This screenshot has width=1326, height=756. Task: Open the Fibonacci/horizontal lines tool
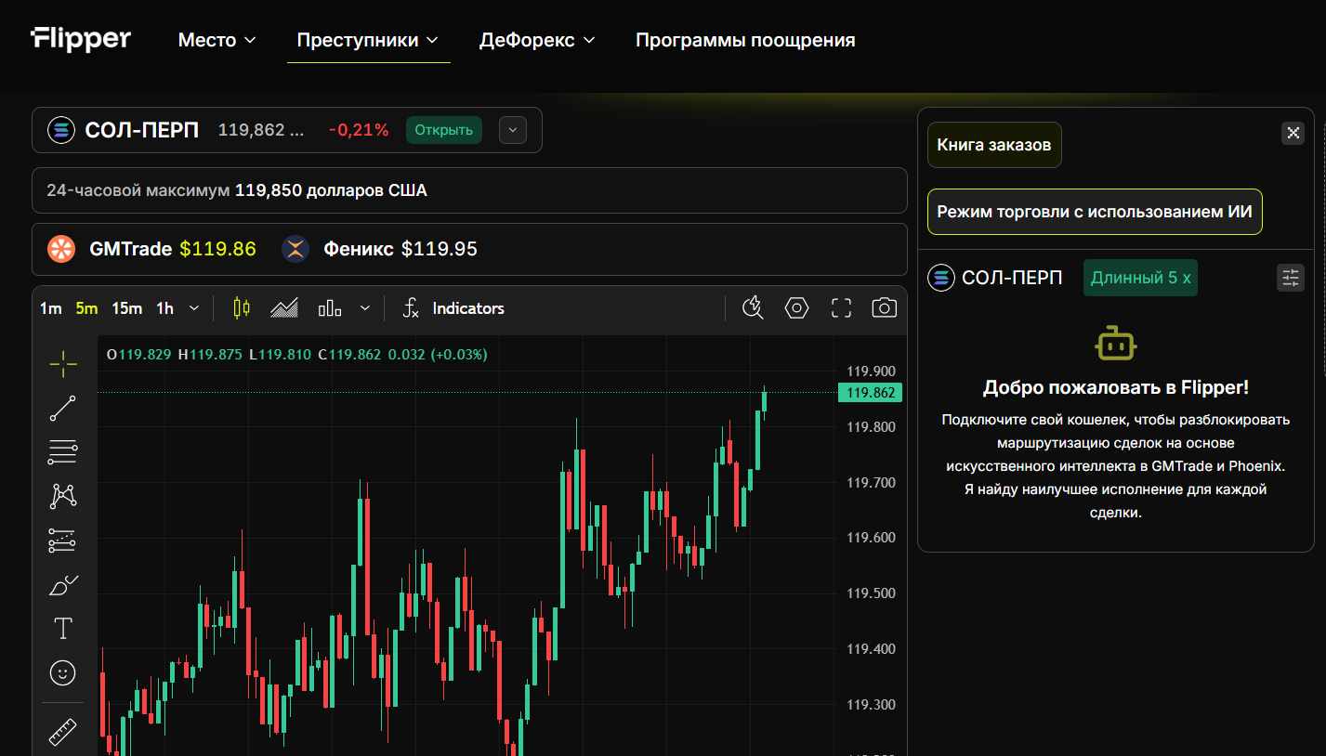click(x=63, y=452)
